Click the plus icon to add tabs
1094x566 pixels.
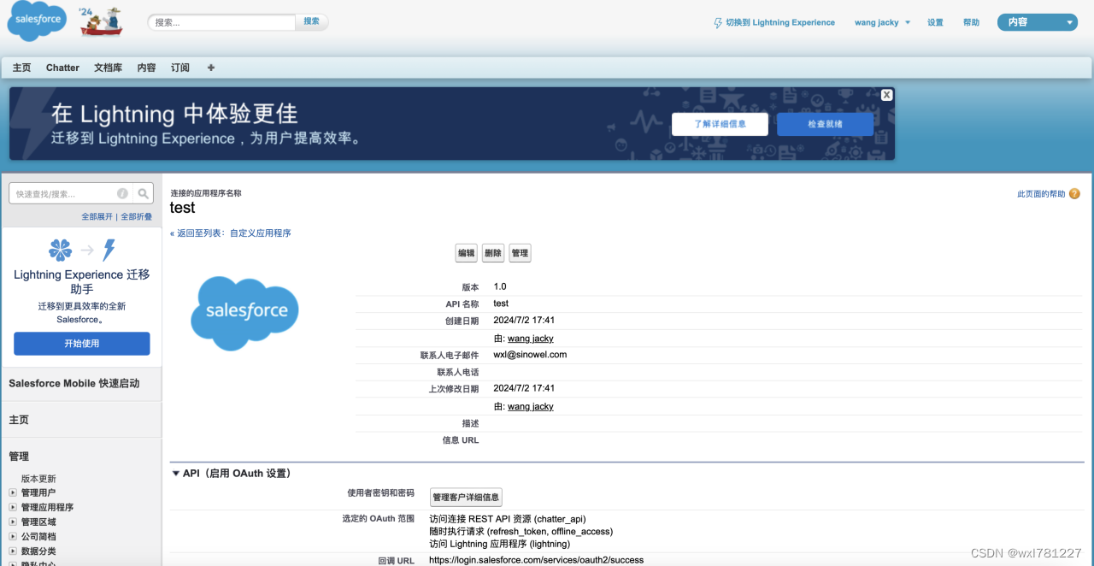point(211,68)
